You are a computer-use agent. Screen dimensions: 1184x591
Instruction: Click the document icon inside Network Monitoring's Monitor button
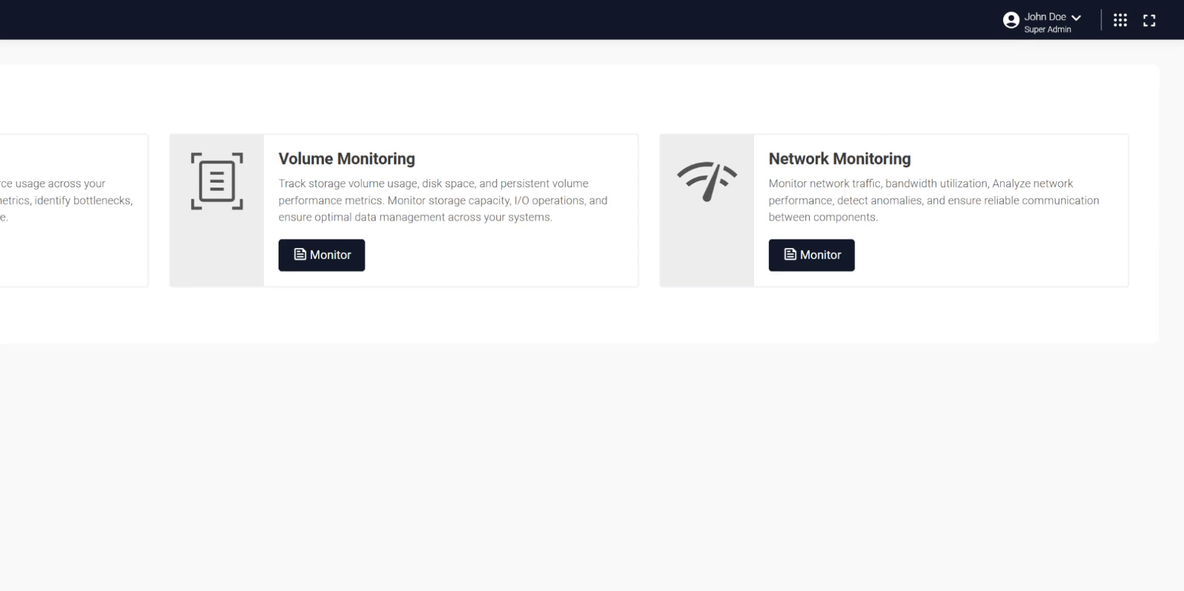point(790,254)
